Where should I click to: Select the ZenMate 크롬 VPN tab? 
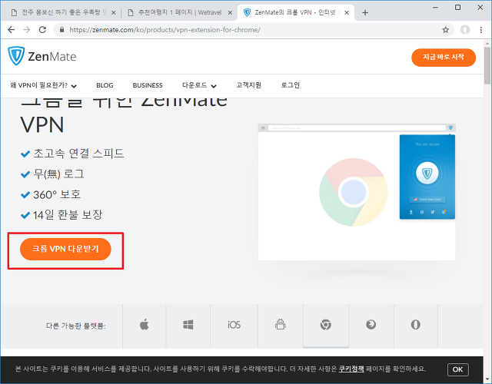point(295,12)
